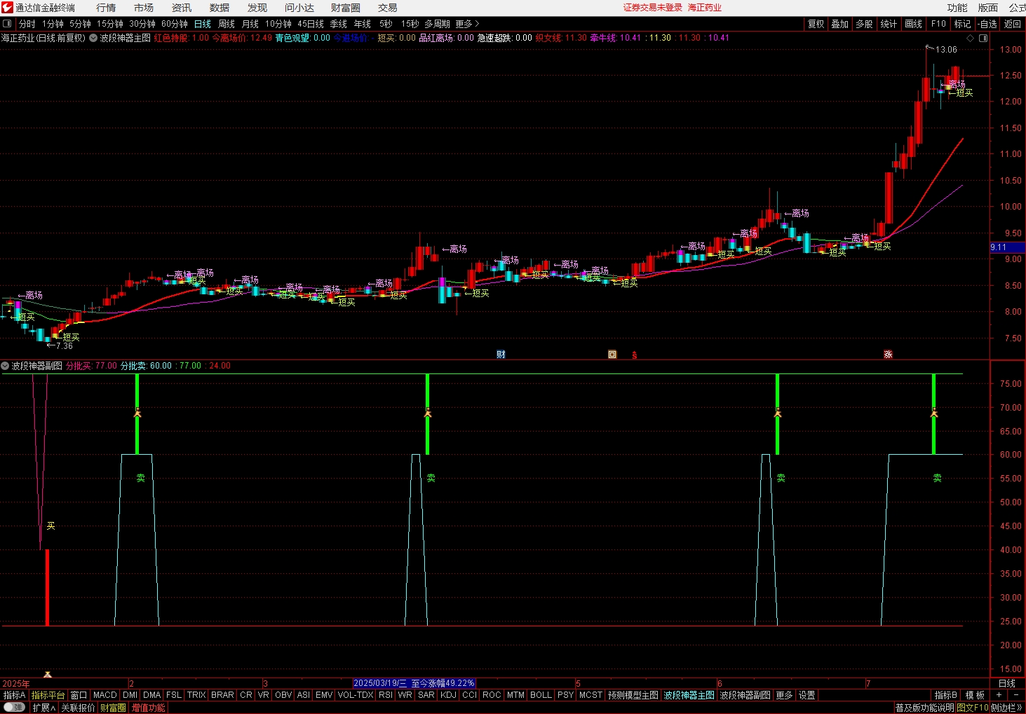Open the 交易 menu
Viewport: 1026px width, 714px height.
tap(388, 8)
